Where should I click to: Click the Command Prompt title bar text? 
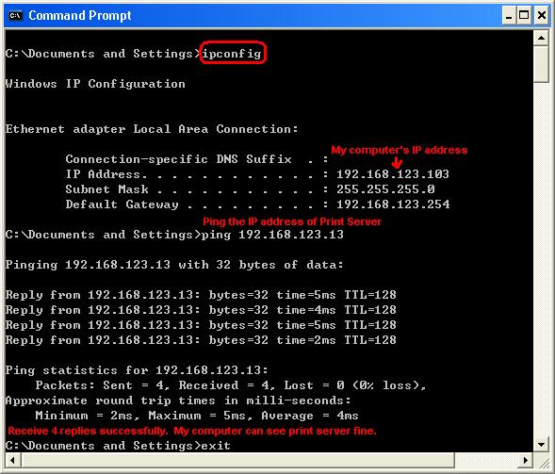[x=80, y=16]
